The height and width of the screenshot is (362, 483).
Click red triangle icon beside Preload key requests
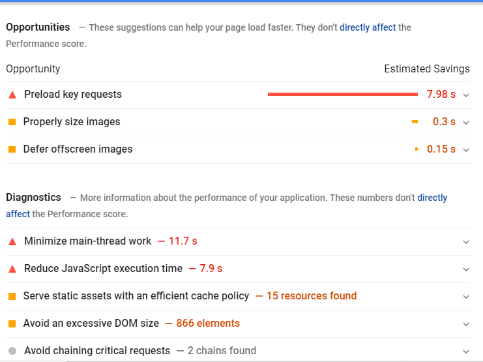[x=12, y=95]
